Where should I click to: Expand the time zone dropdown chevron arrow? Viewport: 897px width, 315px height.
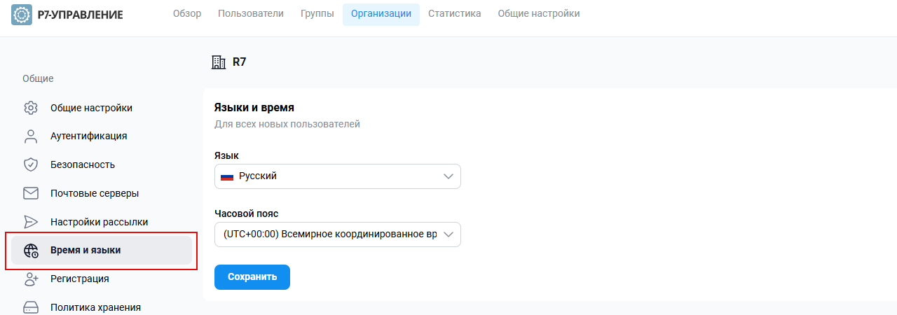pyautogui.click(x=449, y=234)
